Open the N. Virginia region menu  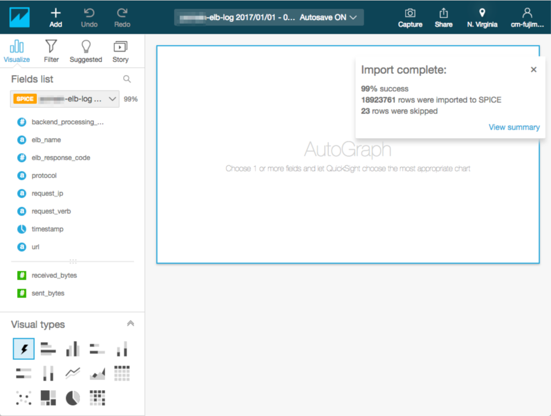pyautogui.click(x=482, y=17)
